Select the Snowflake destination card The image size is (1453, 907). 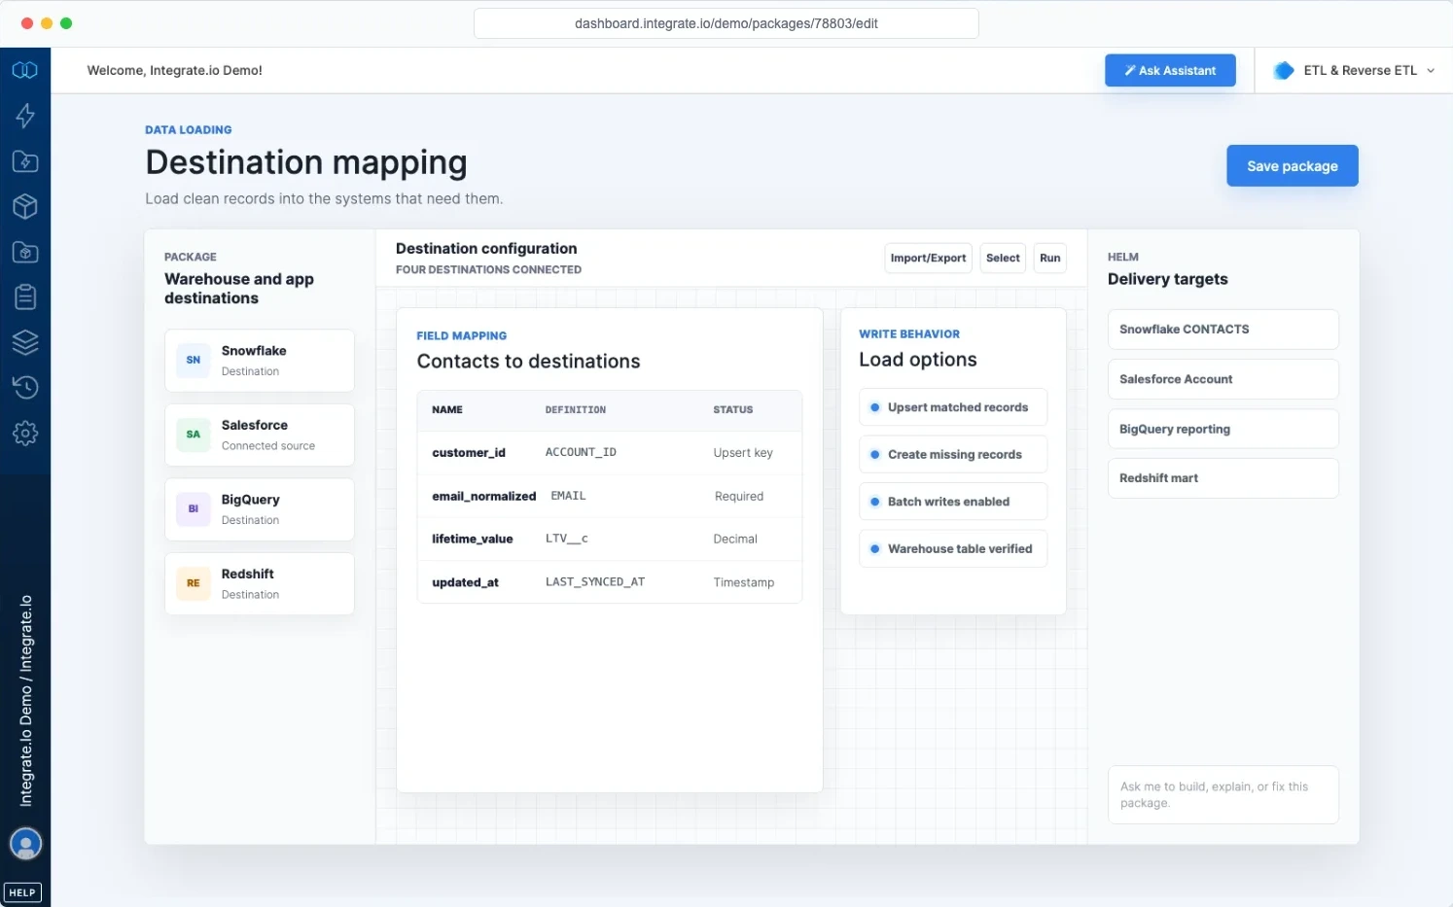(x=260, y=361)
